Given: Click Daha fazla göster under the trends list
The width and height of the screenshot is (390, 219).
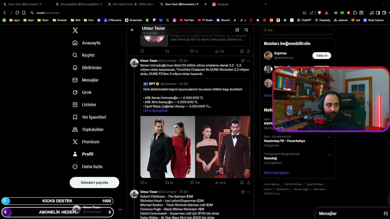Looking at the screenshot, I should point(277,173).
